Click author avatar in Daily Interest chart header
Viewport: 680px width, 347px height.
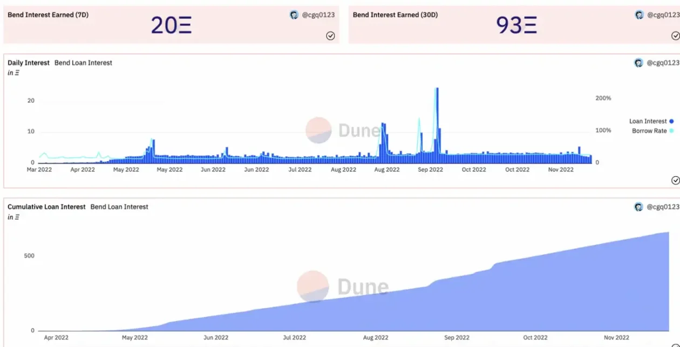(639, 63)
